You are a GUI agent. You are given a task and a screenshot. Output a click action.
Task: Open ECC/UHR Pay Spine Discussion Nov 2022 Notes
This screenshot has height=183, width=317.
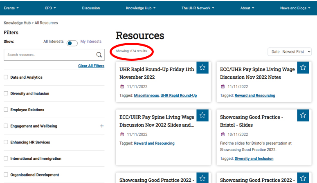(x=257, y=73)
